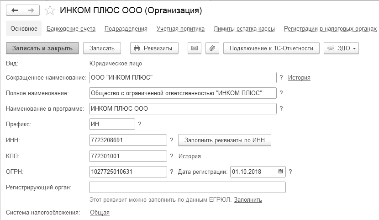Open calendar picker for registration date
Screen dimensions: 379x220
281,172
